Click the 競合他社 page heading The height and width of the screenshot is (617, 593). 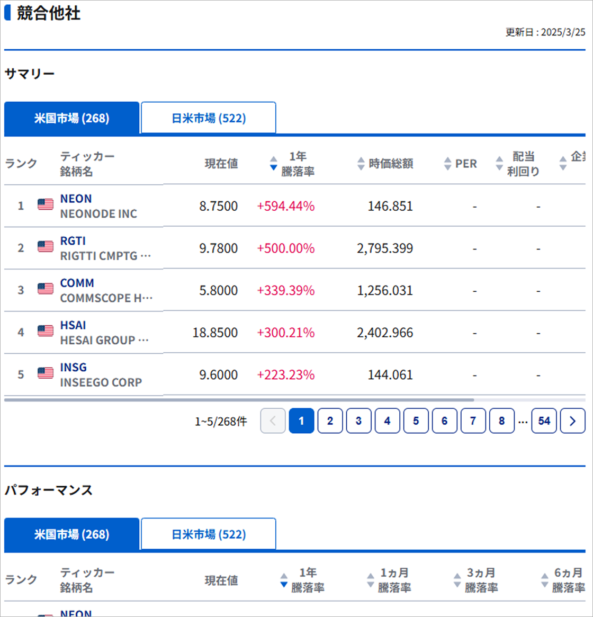(48, 13)
